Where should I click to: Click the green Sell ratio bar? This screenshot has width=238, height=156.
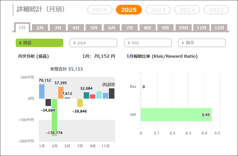[176, 115]
